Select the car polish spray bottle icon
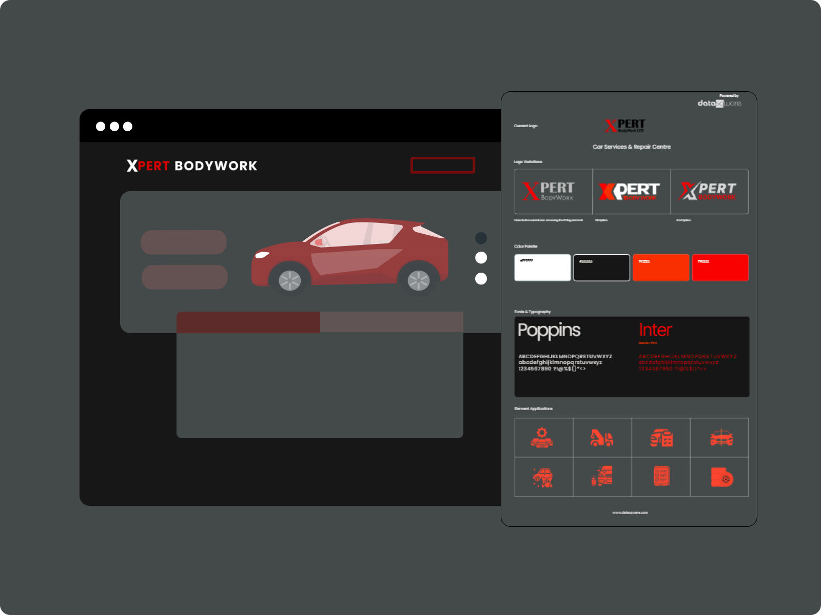Screen dimensions: 821x615 point(602,476)
